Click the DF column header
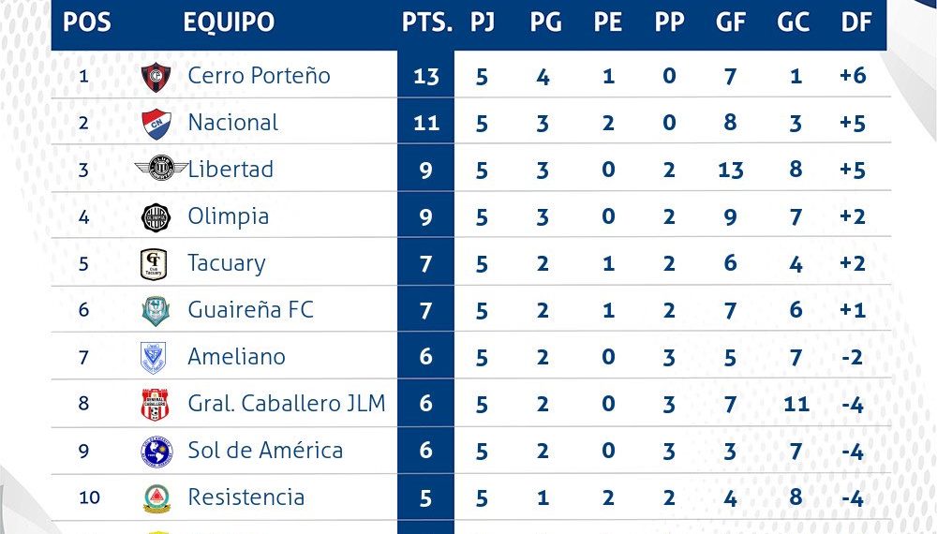 coord(855,22)
